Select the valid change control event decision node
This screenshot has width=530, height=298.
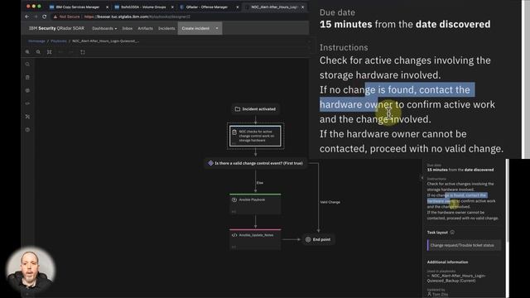[256, 163]
